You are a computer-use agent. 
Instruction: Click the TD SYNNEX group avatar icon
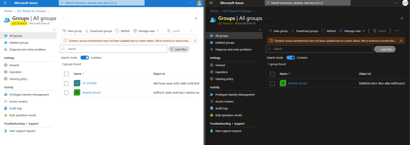pyautogui.click(x=77, y=83)
